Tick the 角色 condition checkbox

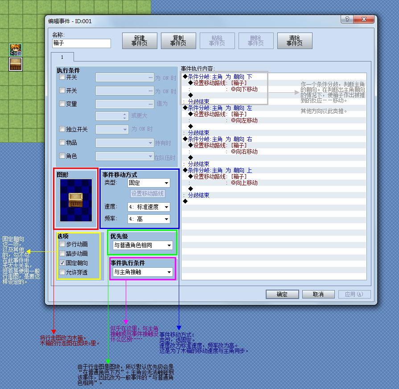pos(62,156)
